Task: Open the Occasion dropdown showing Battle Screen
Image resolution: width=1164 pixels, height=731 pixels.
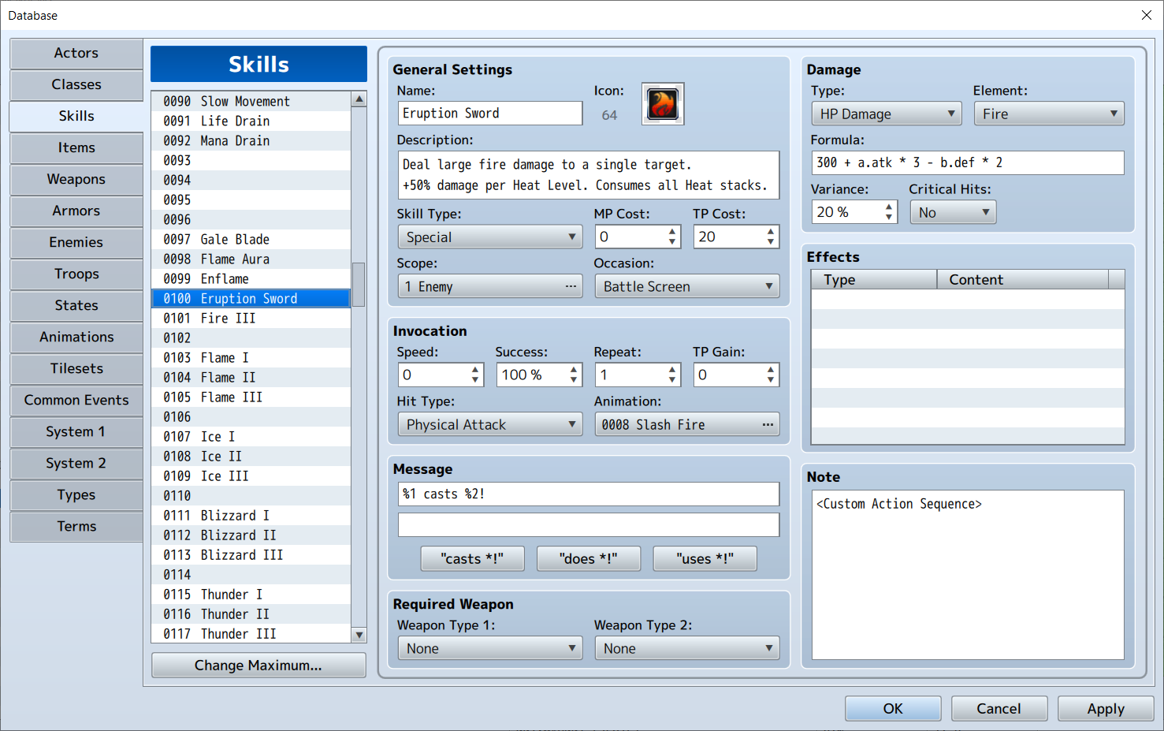Action: (x=686, y=286)
